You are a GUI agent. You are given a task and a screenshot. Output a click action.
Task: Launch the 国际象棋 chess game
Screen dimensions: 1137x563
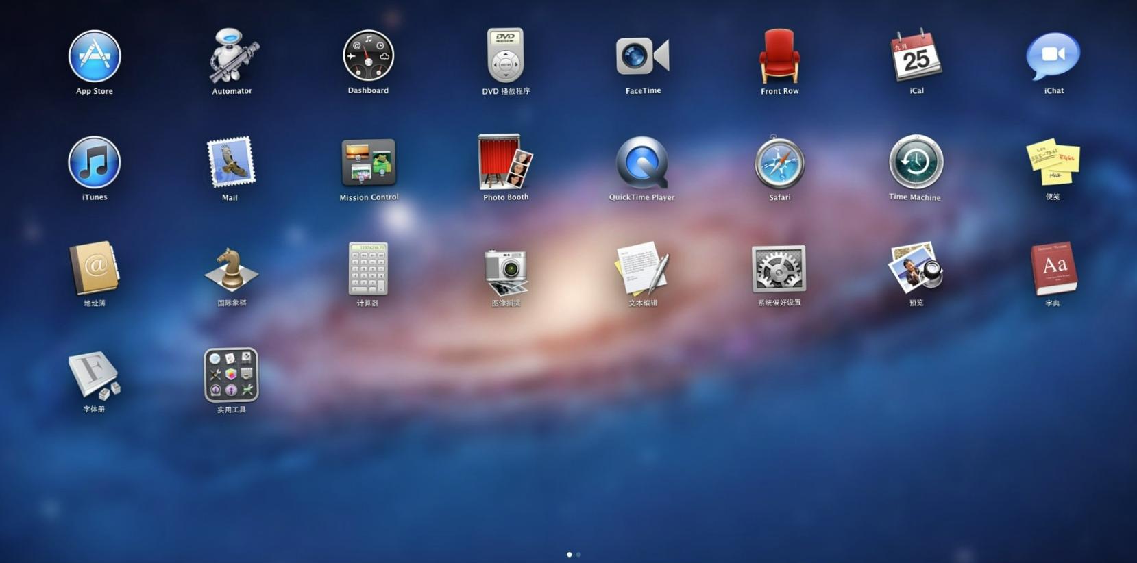tap(232, 269)
